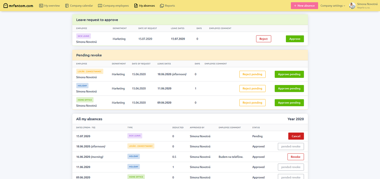Image resolution: width=380 pixels, height=179 pixels.
Task: Click the Lekár - Zamestnanec tag in Pending revoke
Action: tap(90, 71)
